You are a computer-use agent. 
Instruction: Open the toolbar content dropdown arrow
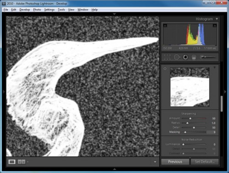(155, 162)
